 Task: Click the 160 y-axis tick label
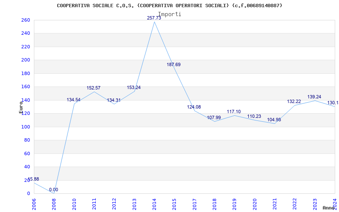(25, 87)
